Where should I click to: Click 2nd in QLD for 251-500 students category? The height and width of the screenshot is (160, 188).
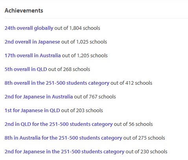(x=59, y=124)
